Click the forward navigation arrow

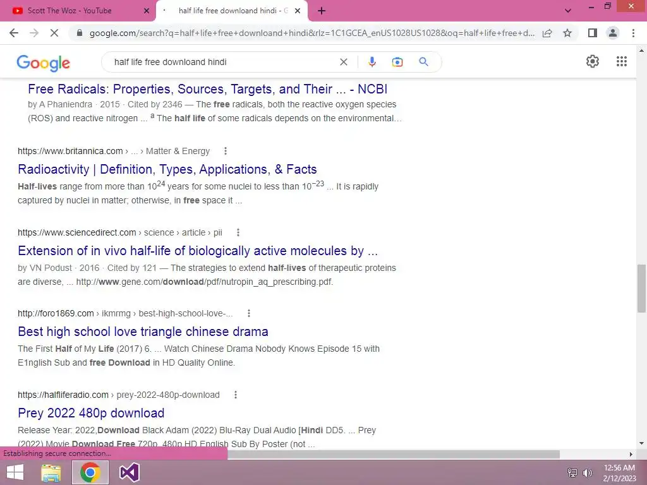(x=34, y=33)
